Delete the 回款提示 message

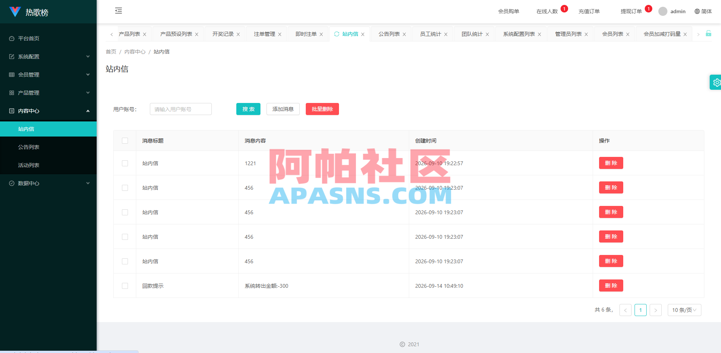[611, 285]
